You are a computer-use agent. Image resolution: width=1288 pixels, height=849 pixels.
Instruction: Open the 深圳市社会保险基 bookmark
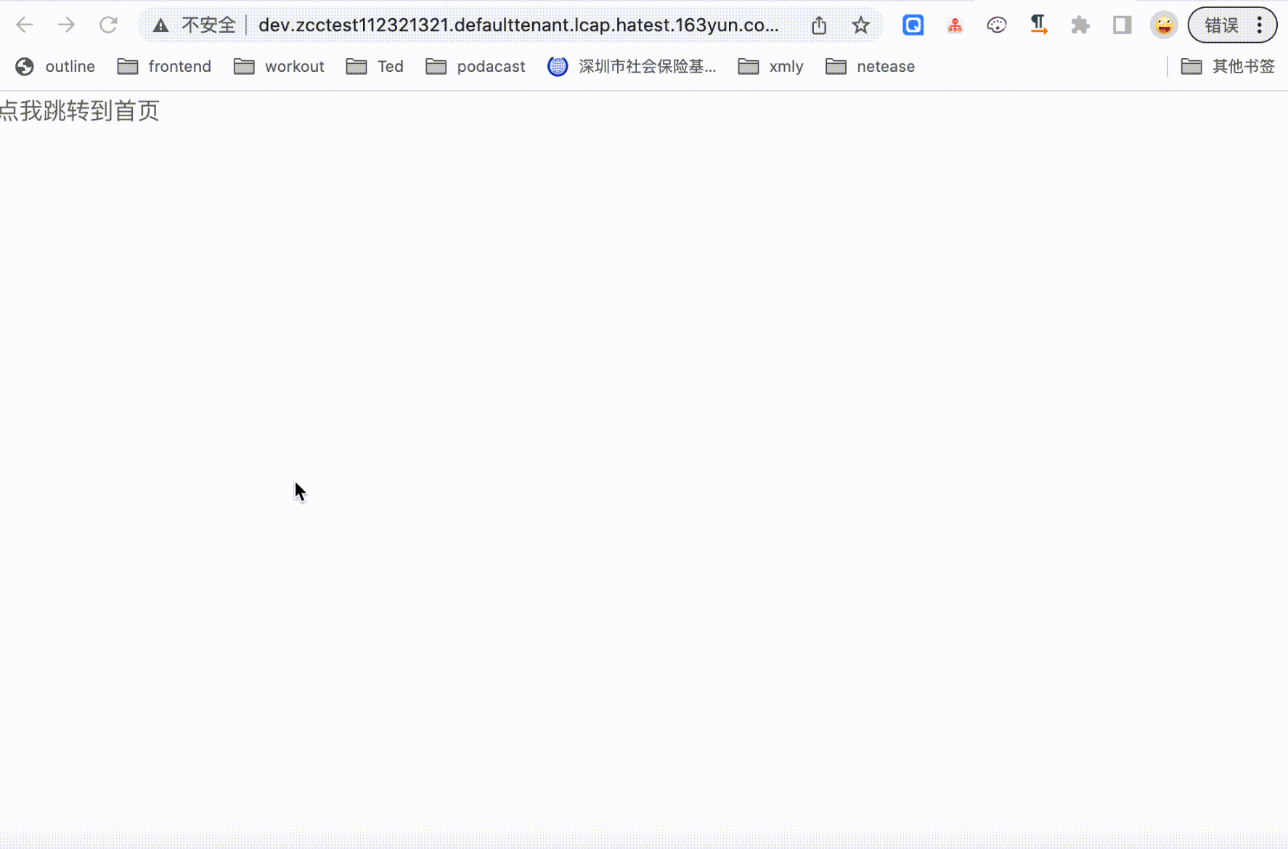pyautogui.click(x=632, y=67)
